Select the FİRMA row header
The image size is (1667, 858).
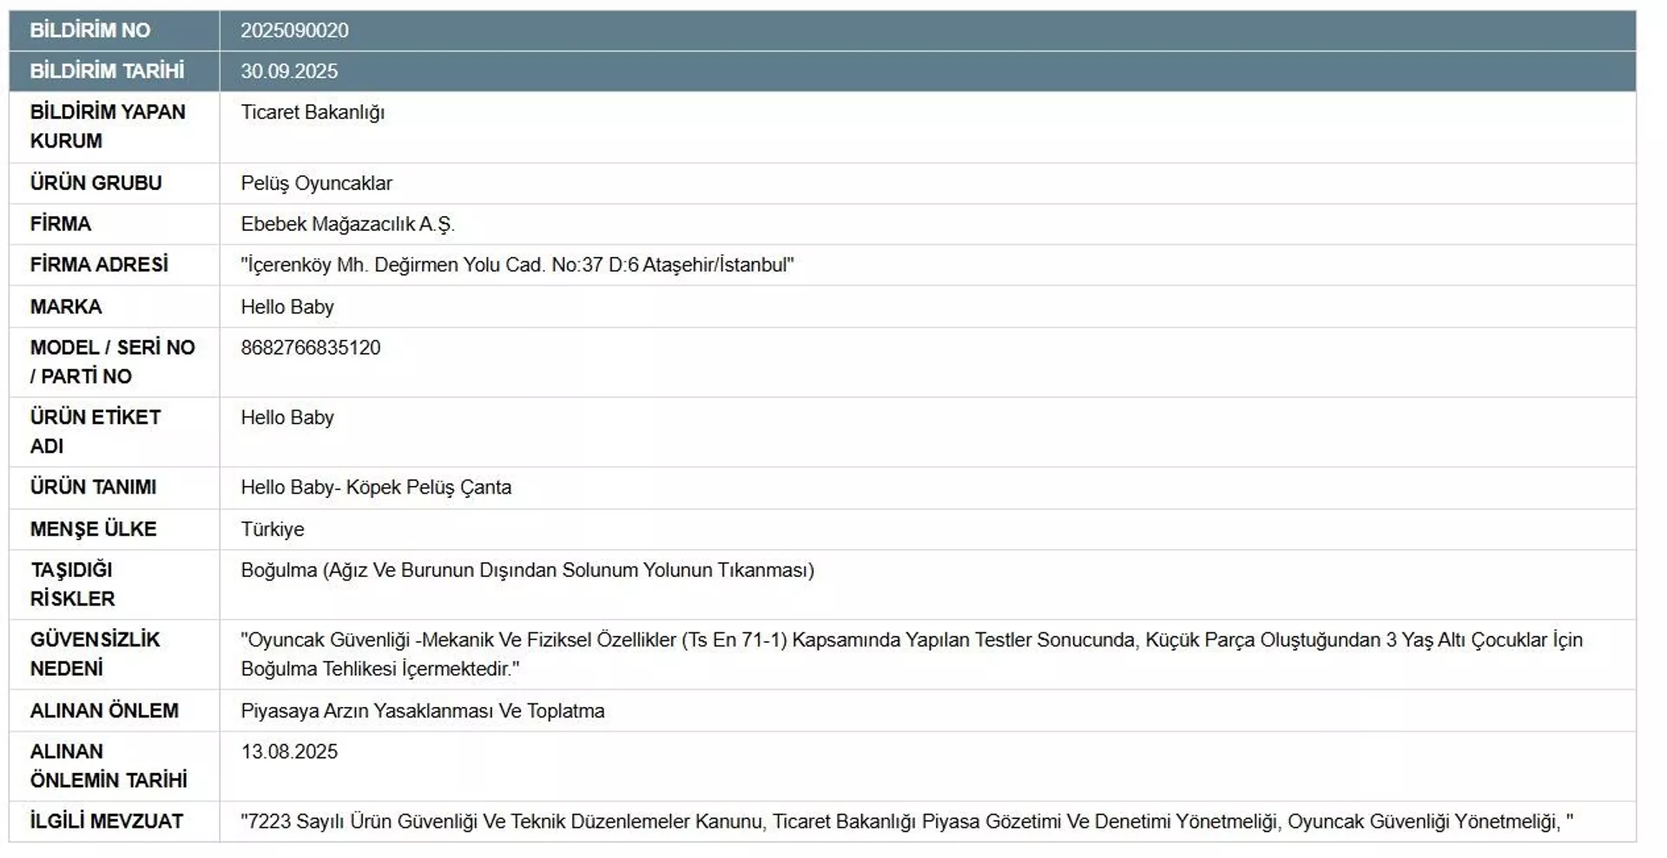[60, 224]
